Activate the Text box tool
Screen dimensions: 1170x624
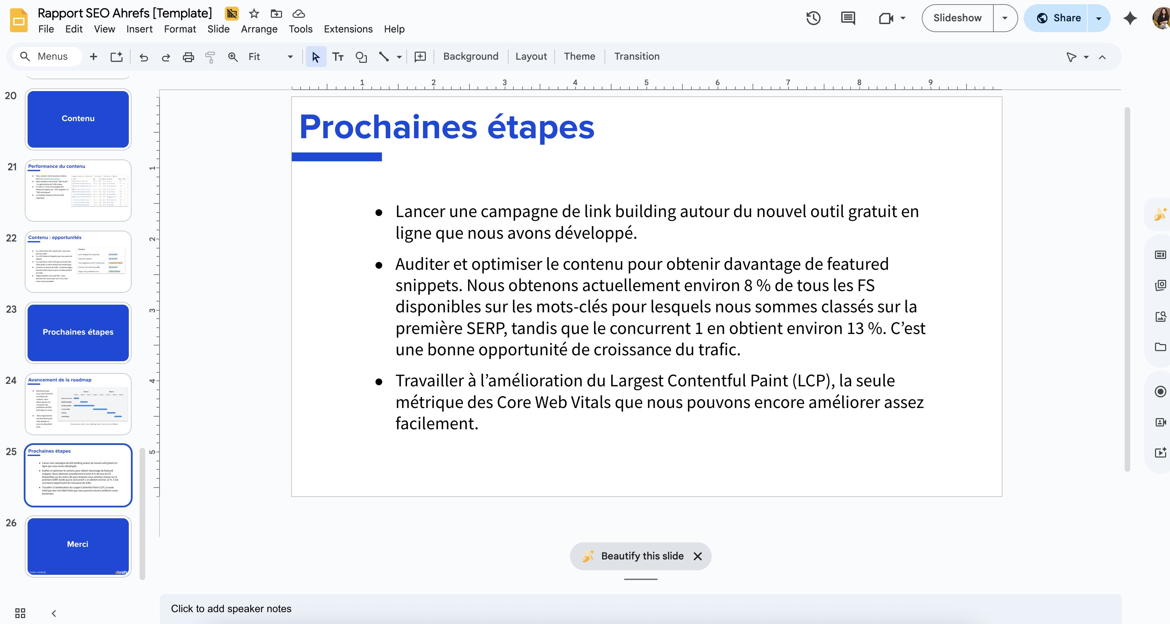[x=338, y=56]
